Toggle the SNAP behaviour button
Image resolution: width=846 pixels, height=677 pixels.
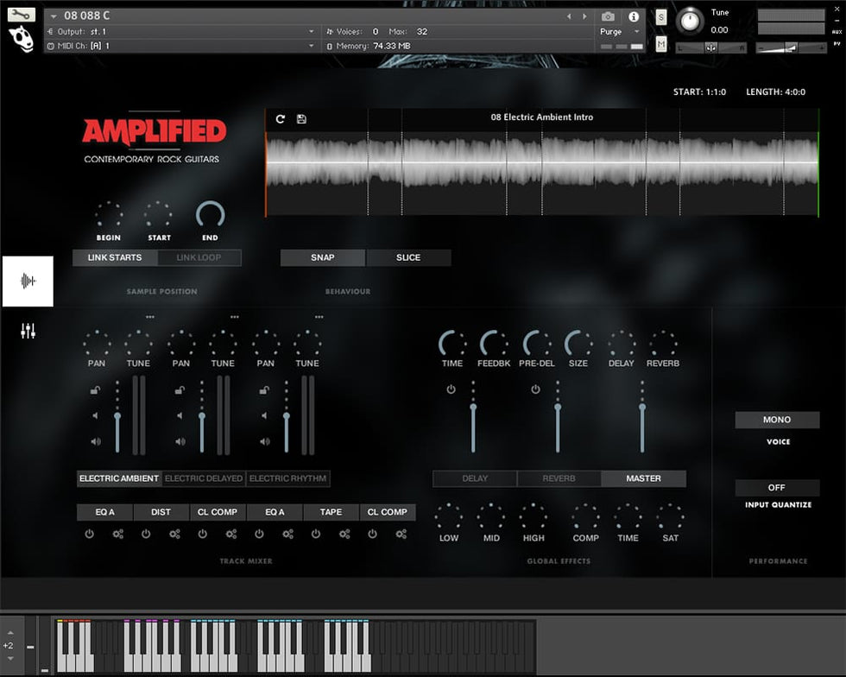pos(323,257)
